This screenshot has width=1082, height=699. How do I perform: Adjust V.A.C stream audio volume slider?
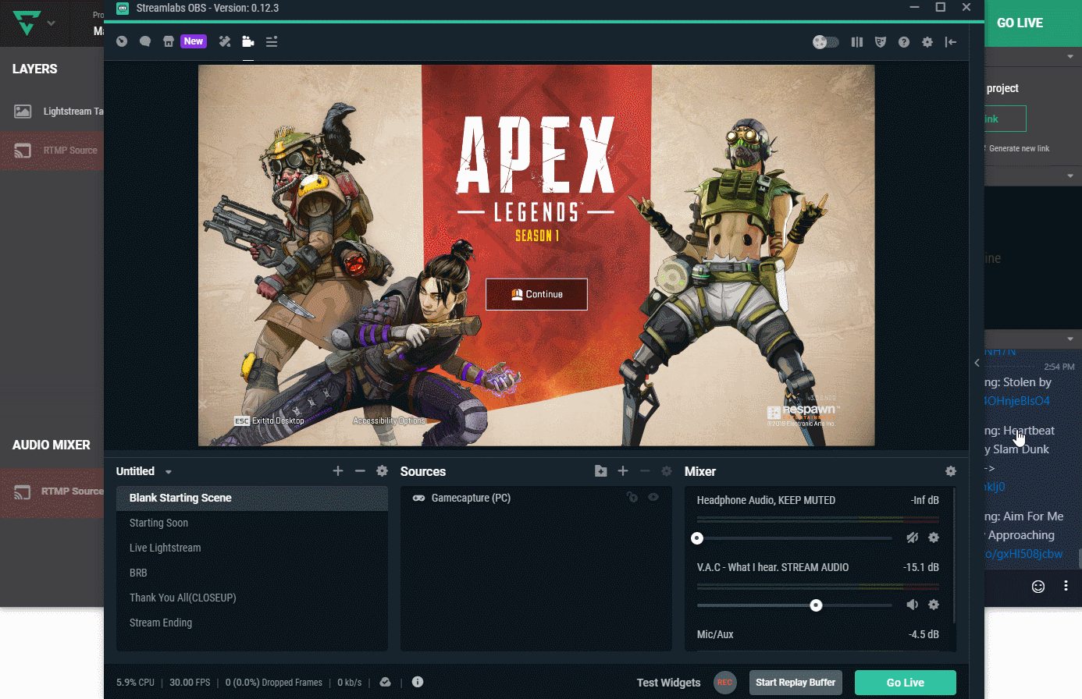[x=795, y=605]
